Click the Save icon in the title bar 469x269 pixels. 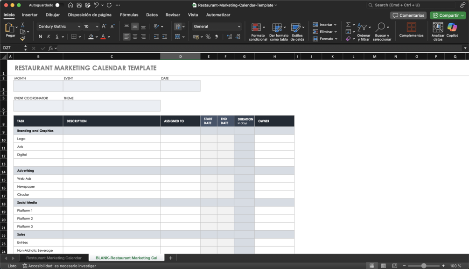(x=79, y=5)
